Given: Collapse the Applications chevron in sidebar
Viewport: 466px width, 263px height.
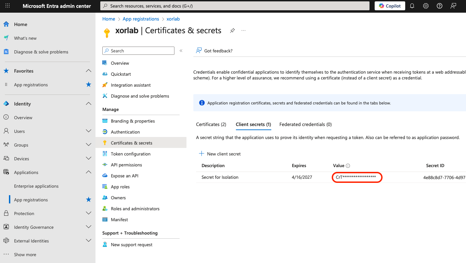Looking at the screenshot, I should click(89, 172).
